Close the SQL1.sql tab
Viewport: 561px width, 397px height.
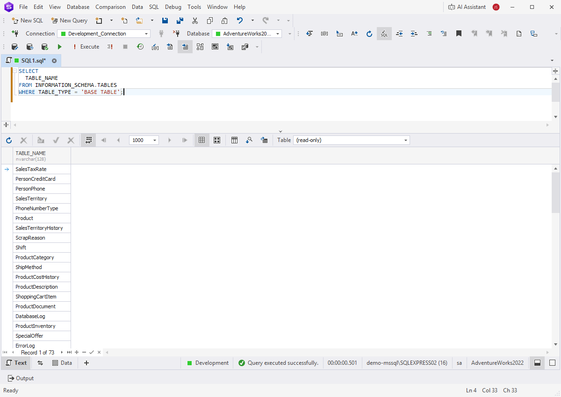coord(54,61)
